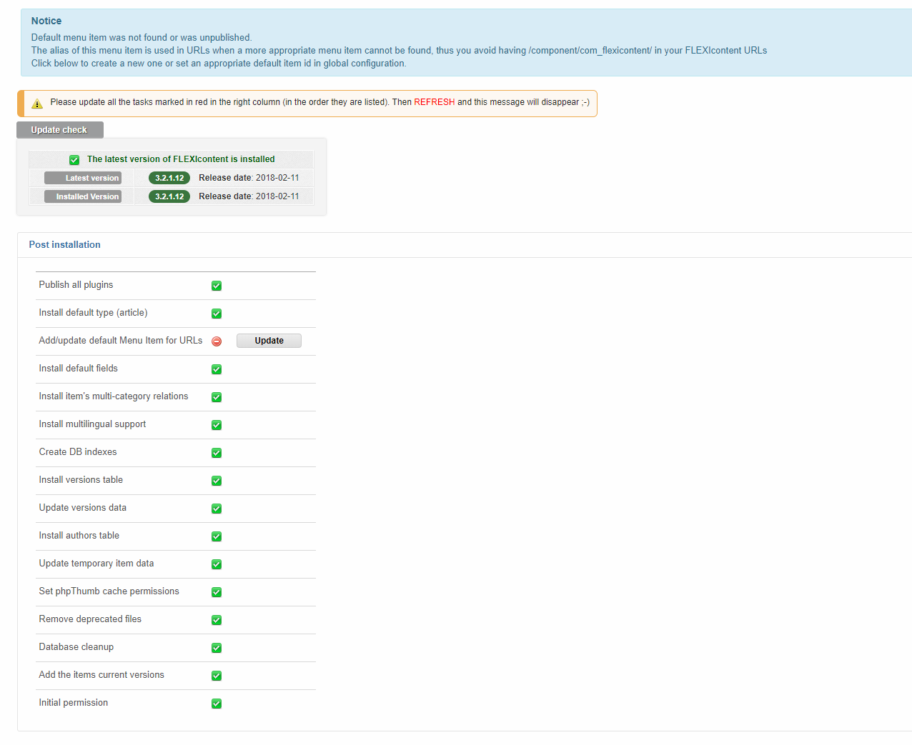Click Update button for default Menu Item
This screenshot has width=912, height=745.
[x=269, y=341]
